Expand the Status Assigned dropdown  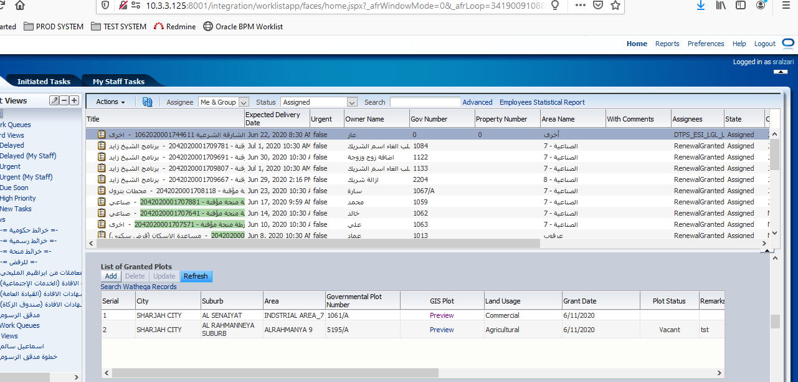coord(352,102)
